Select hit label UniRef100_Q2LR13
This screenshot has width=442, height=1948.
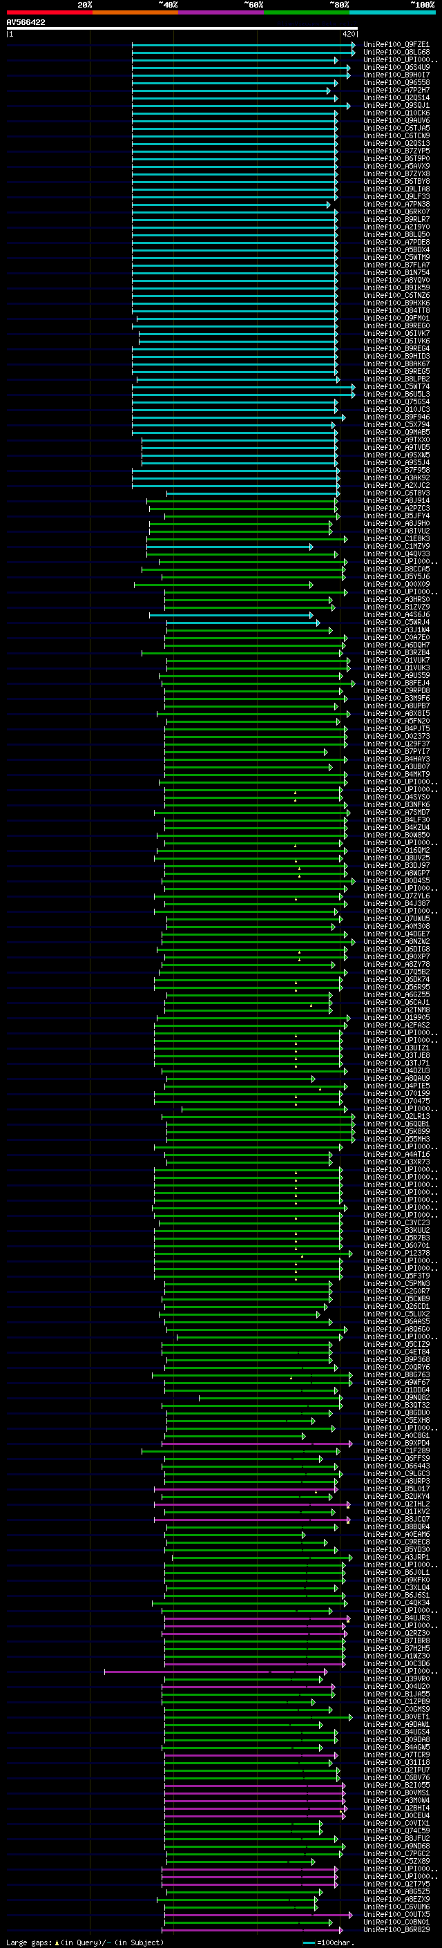[396, 1116]
